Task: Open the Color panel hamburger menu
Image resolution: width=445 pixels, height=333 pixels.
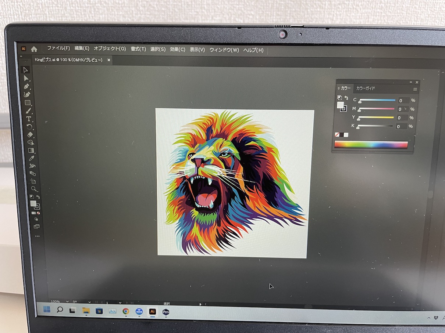Action: coord(415,89)
